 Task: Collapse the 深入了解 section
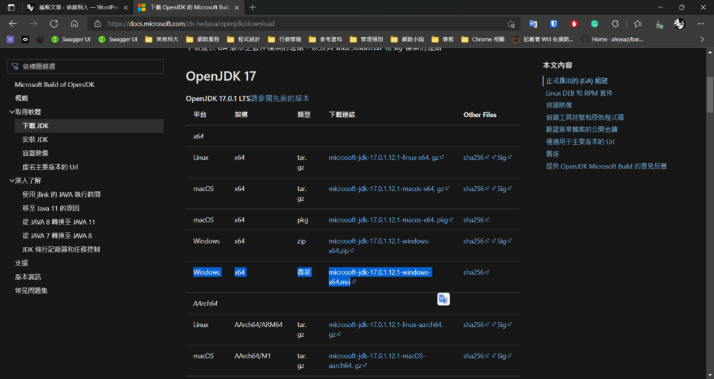pyautogui.click(x=12, y=181)
